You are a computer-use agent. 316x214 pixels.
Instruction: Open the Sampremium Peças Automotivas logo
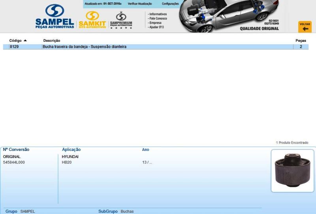121,20
